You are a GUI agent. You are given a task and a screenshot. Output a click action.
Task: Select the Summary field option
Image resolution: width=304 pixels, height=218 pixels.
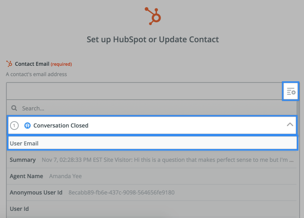tap(152, 160)
